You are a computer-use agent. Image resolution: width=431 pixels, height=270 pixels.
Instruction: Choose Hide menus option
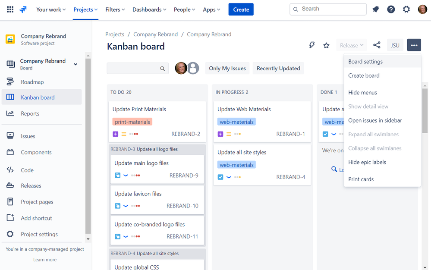(382, 93)
